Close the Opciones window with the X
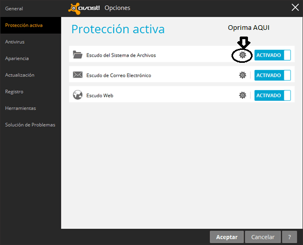303x245 pixels. [295, 8]
